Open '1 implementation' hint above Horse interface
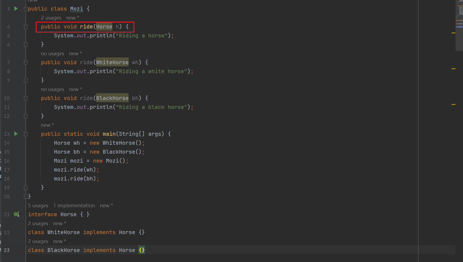463x262 pixels. [x=74, y=206]
